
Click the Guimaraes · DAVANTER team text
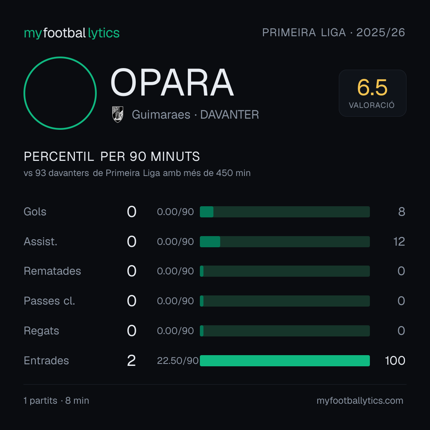[x=195, y=115]
